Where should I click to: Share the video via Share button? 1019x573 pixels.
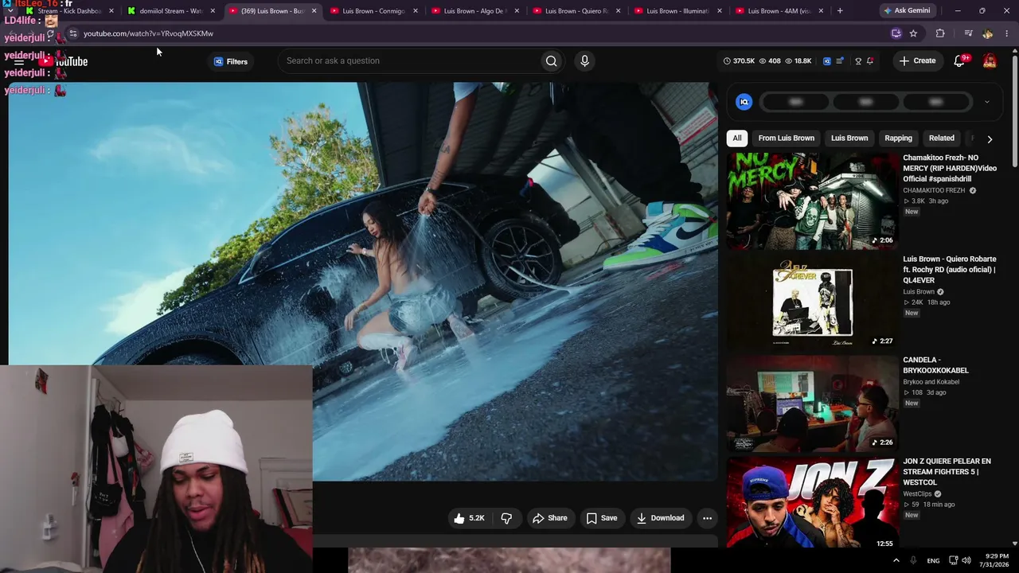[549, 518]
